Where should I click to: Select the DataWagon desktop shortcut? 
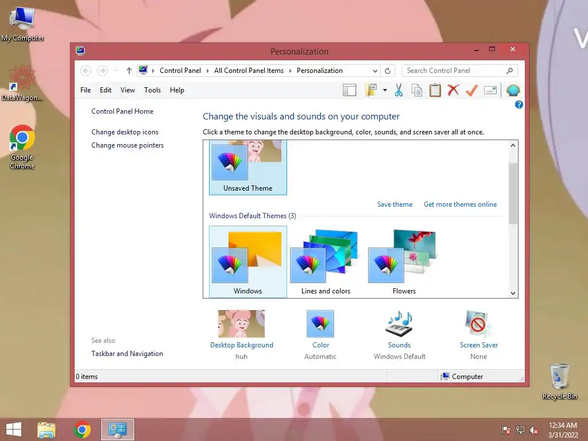[22, 83]
